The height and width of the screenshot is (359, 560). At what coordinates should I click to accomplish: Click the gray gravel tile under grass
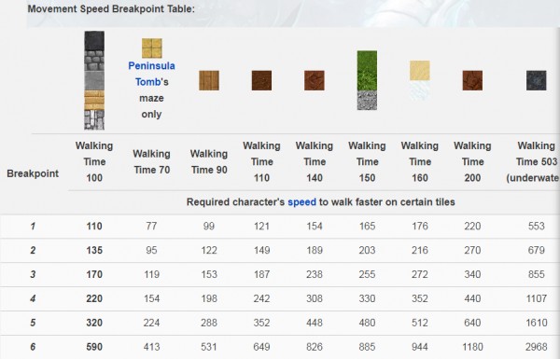pos(367,100)
